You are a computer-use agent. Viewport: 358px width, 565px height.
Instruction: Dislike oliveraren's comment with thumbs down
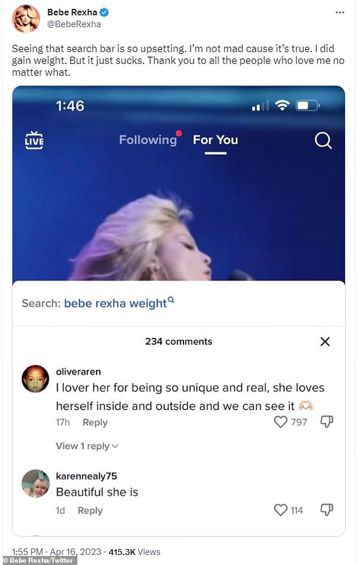pyautogui.click(x=326, y=422)
